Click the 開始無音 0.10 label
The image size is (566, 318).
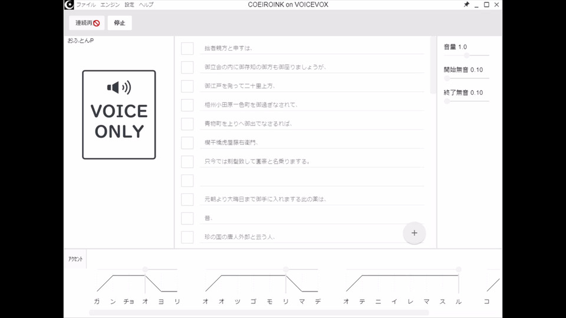[x=463, y=69]
